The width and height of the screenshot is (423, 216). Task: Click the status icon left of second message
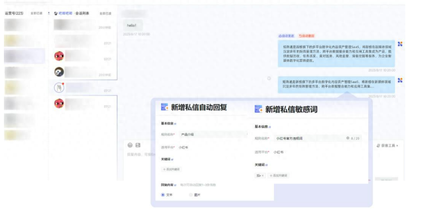pos(269,78)
